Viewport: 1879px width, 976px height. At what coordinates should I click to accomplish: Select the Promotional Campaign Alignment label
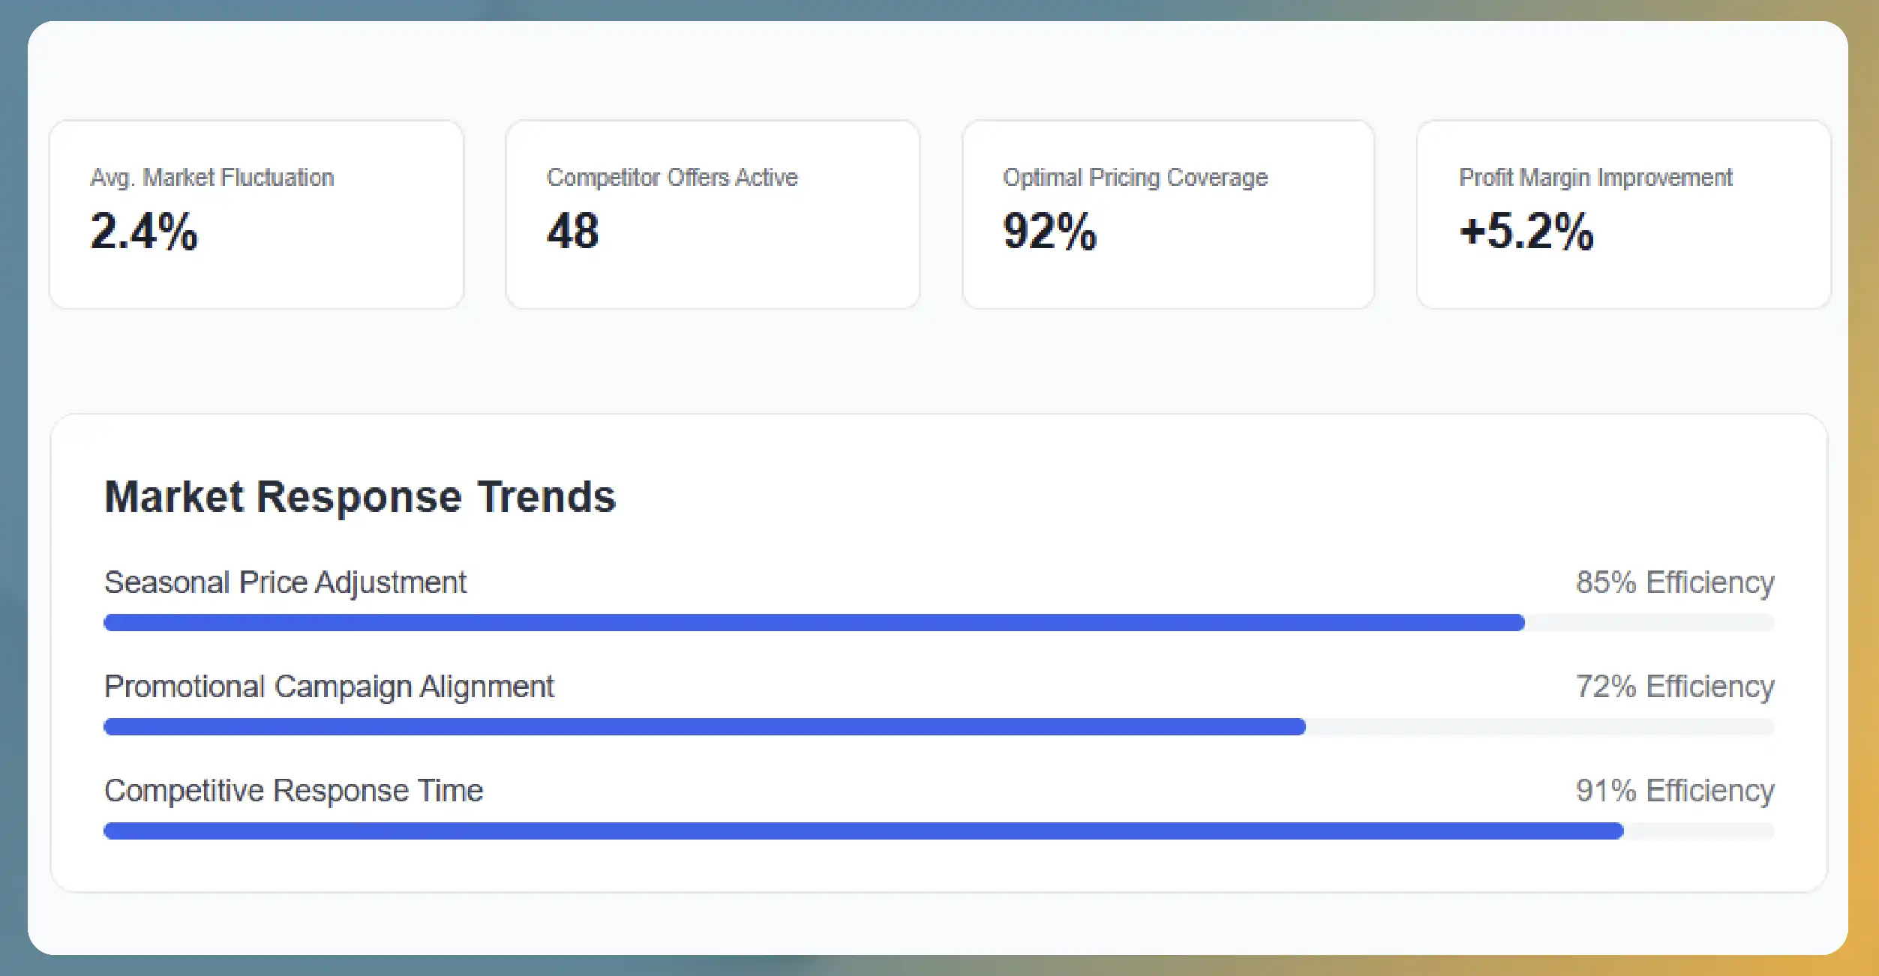click(x=329, y=687)
